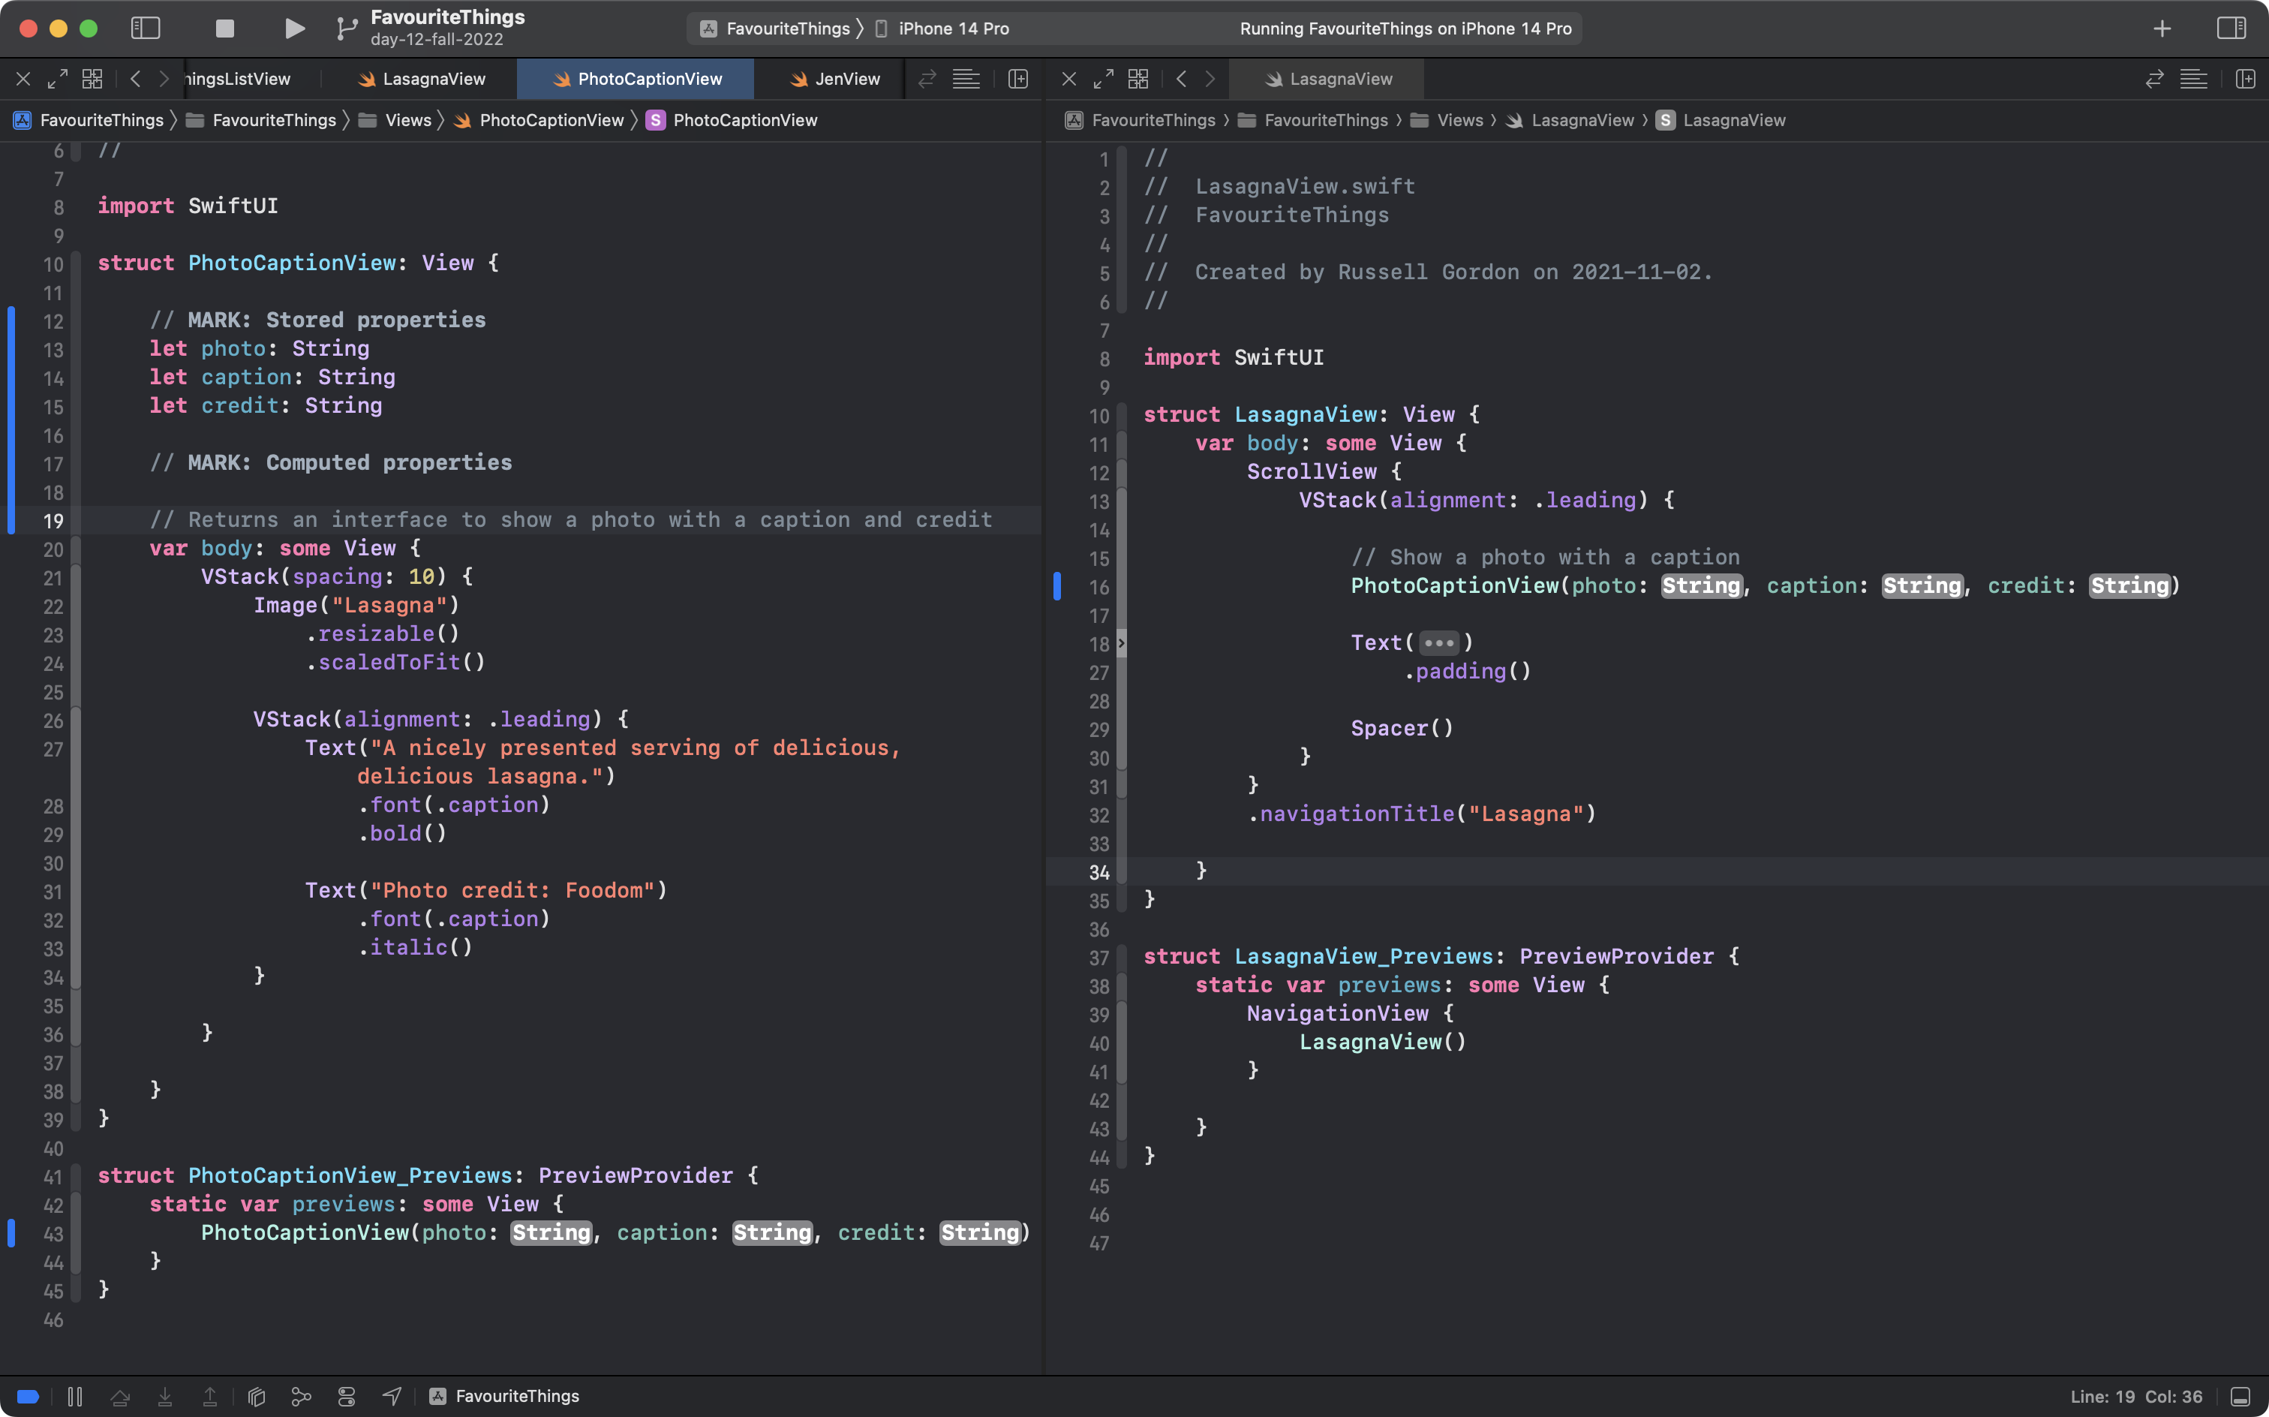Open Debug Memory Graph

tap(301, 1397)
